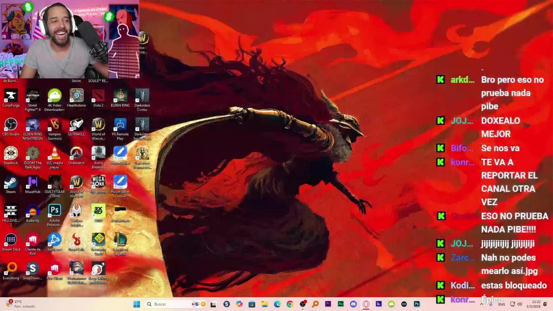Viewport: 553px width, 311px height.
Task: Select Darksiders Soundtrack desktop icon
Action: tap(142, 129)
